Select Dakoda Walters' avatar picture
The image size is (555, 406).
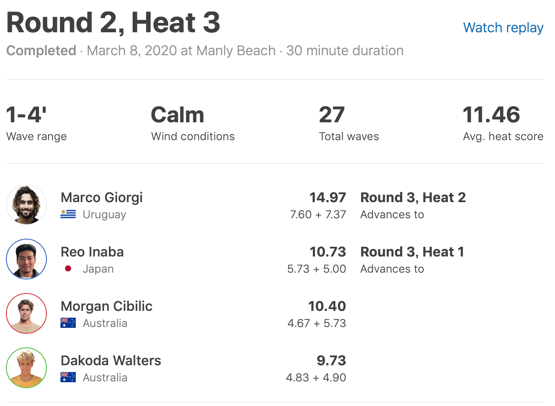tap(26, 368)
